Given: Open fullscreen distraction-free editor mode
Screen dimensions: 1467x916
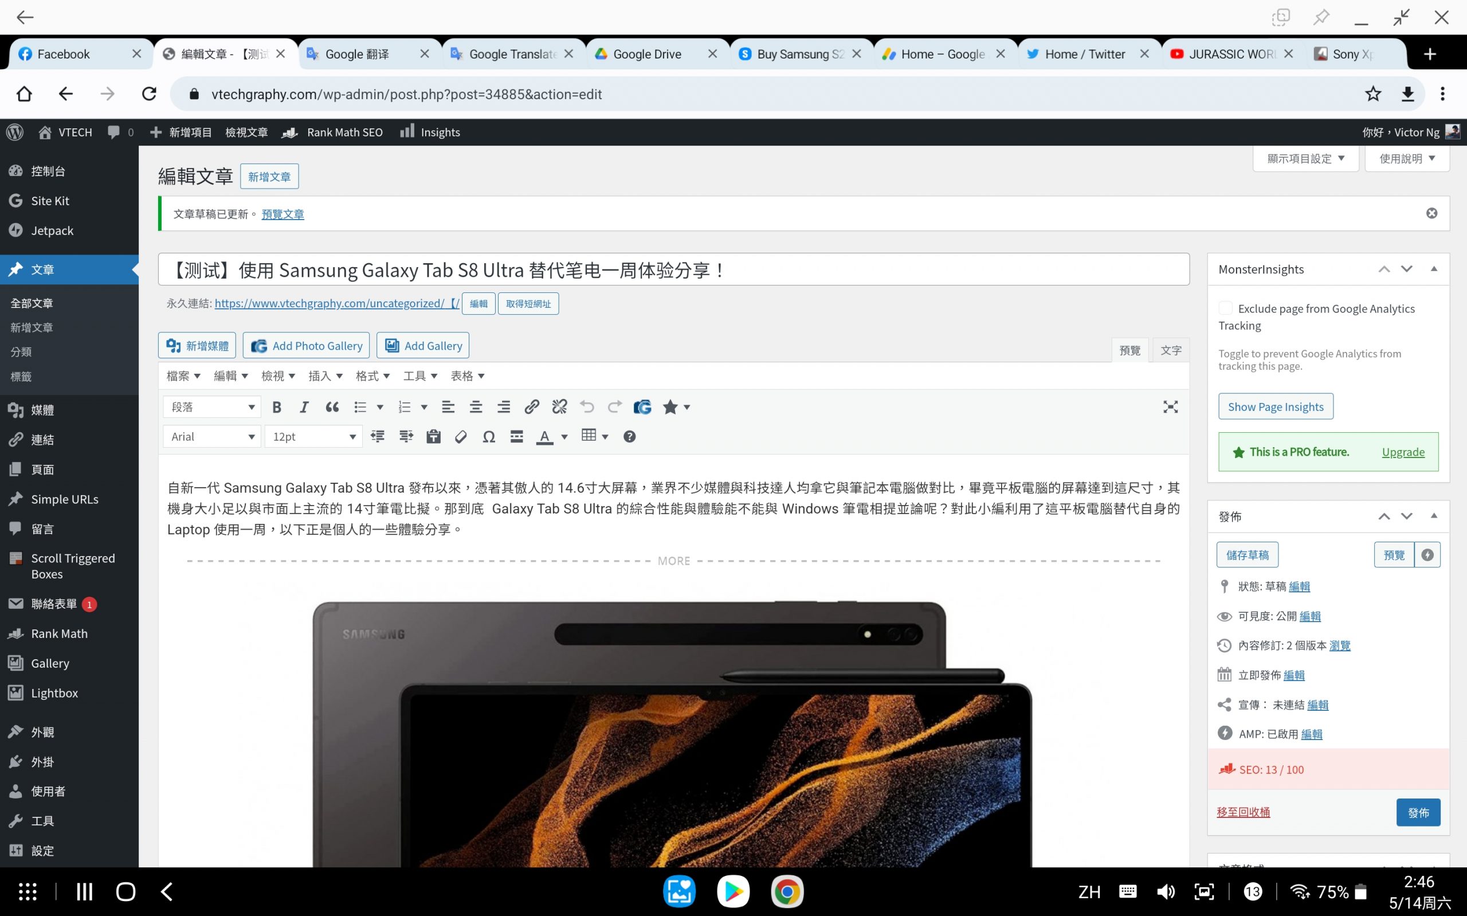Looking at the screenshot, I should pyautogui.click(x=1170, y=407).
